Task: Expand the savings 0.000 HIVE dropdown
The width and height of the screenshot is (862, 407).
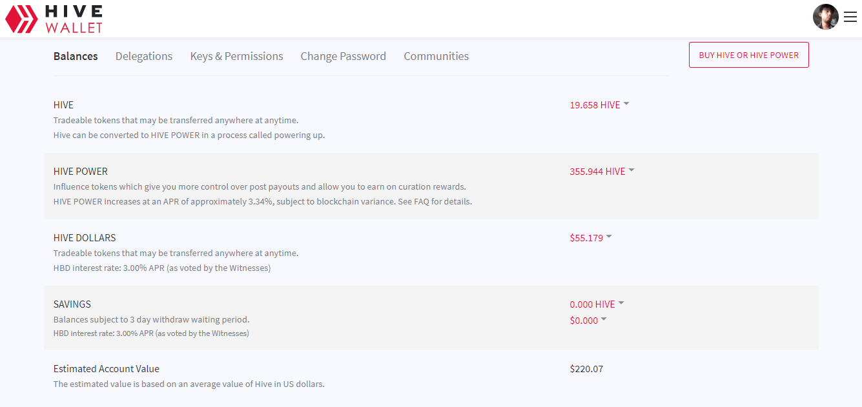Action: pyautogui.click(x=597, y=304)
